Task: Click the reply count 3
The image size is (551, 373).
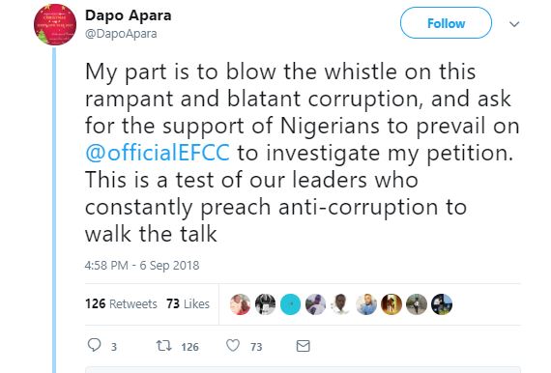Action: pyautogui.click(x=114, y=347)
